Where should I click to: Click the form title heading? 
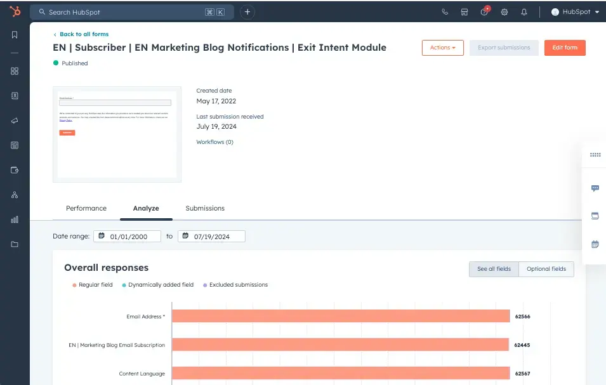220,48
